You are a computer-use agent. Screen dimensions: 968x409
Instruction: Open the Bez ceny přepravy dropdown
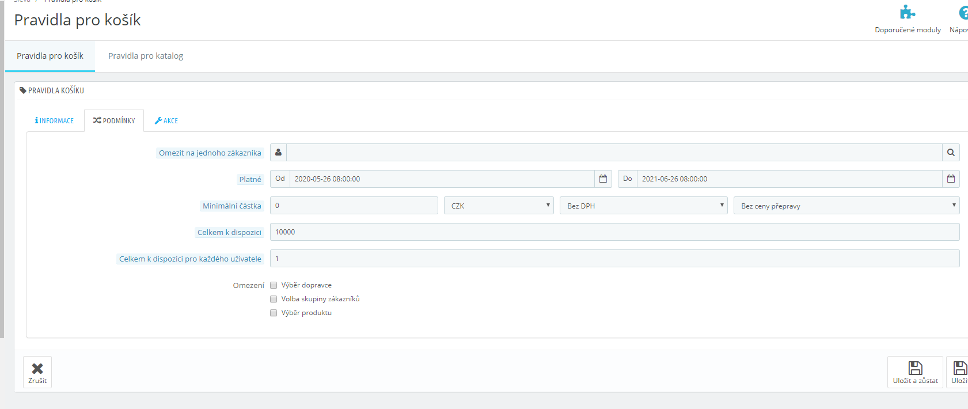click(846, 206)
